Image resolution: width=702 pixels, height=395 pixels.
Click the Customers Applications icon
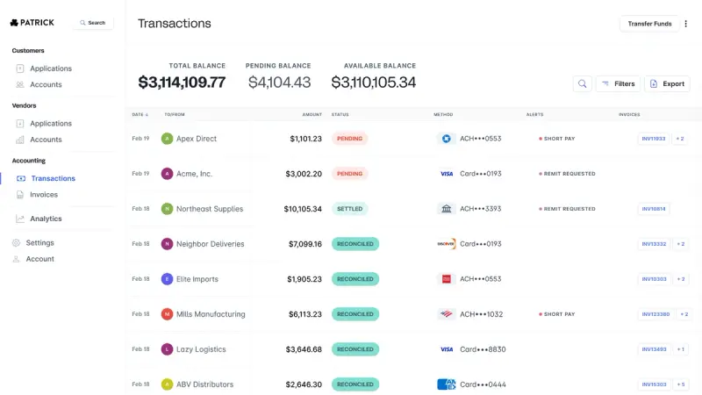pyautogui.click(x=20, y=68)
